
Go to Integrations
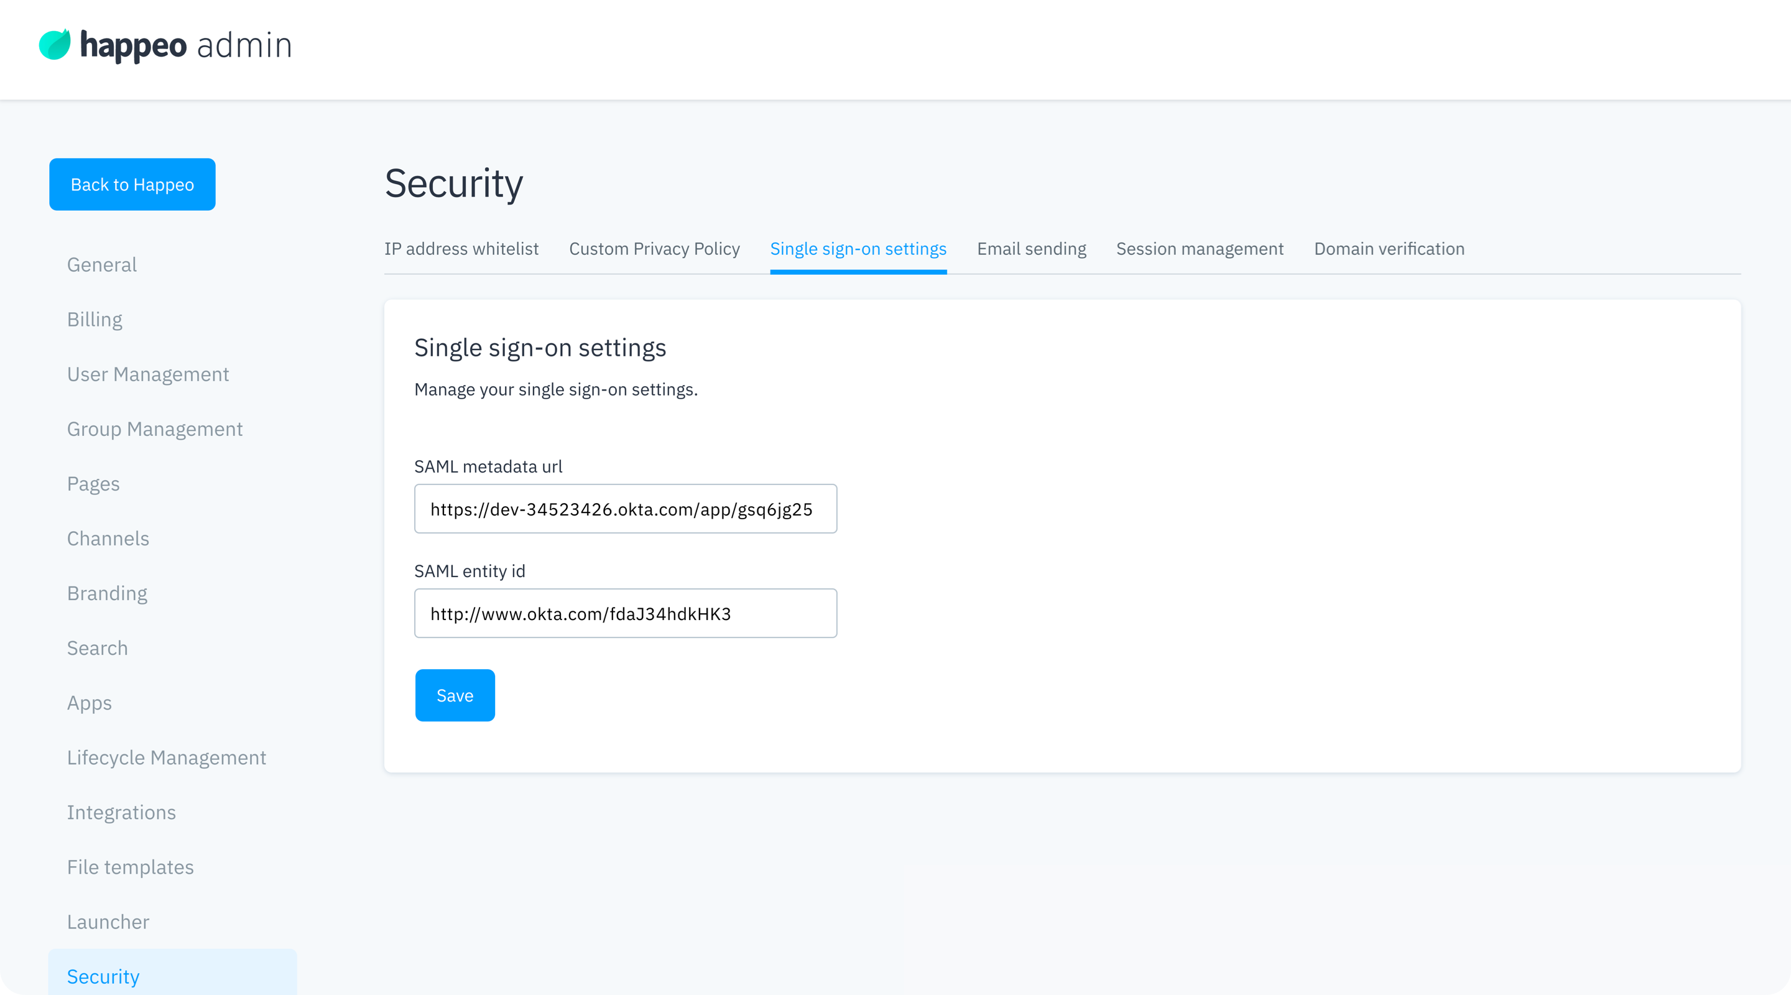(x=121, y=812)
